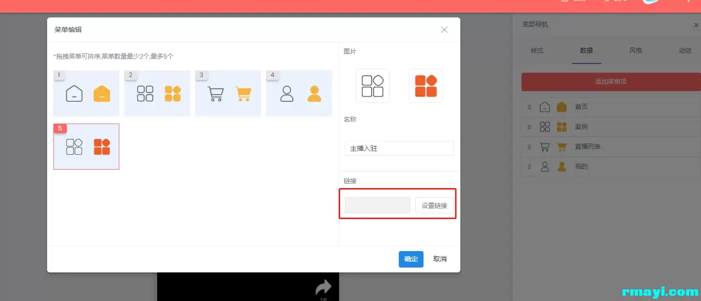Click the 设置链接 button
Viewport: 701px width, 301px height.
pyautogui.click(x=435, y=205)
